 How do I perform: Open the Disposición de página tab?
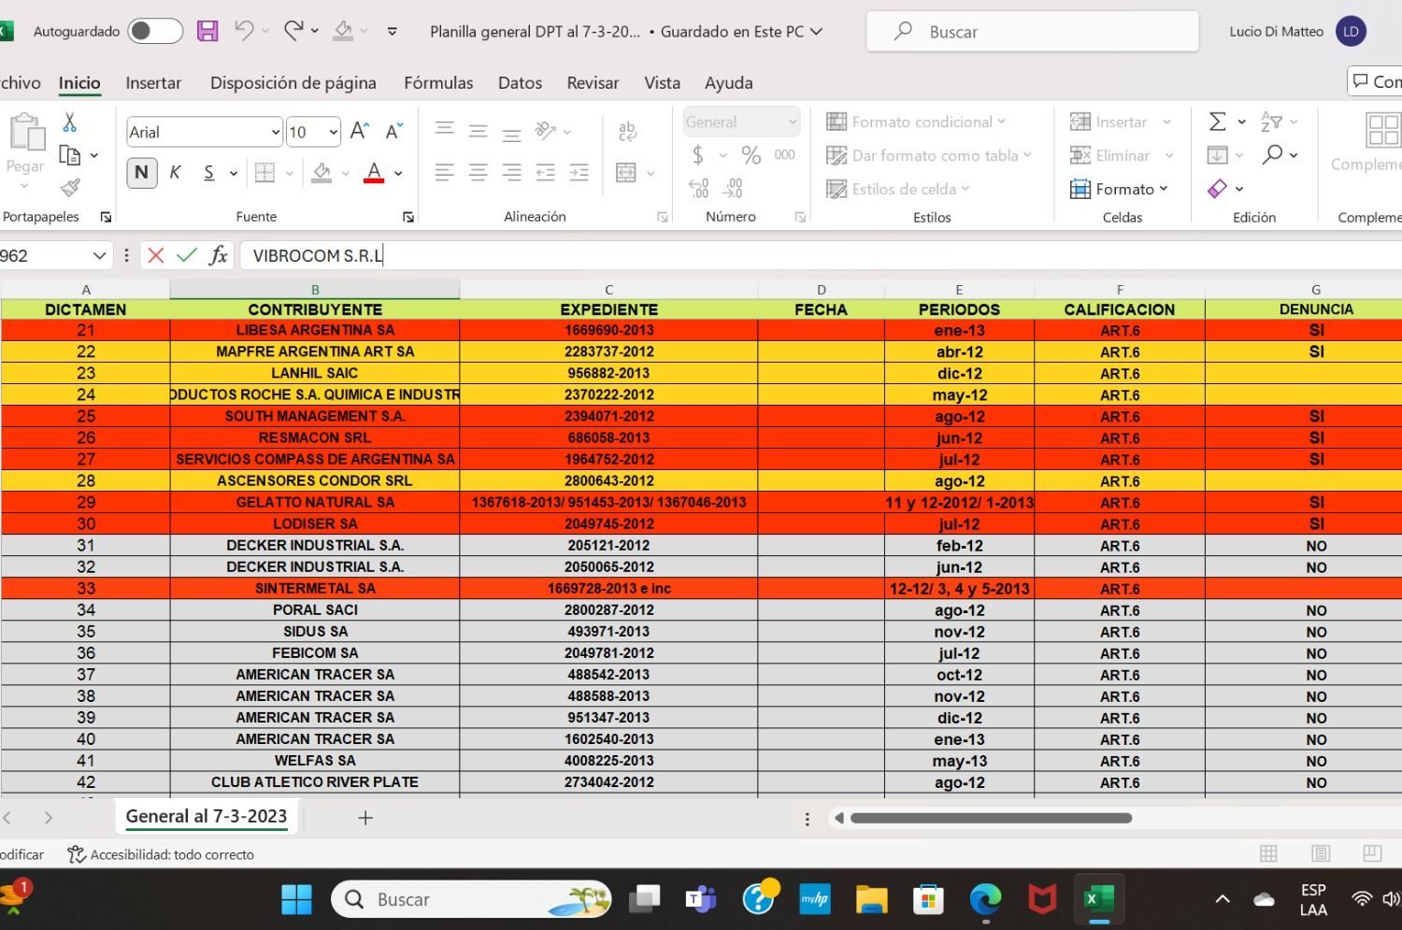[293, 82]
